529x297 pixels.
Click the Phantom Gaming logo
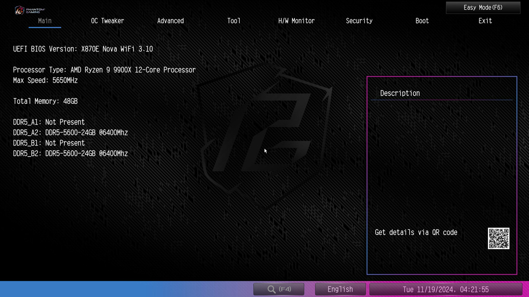29,10
